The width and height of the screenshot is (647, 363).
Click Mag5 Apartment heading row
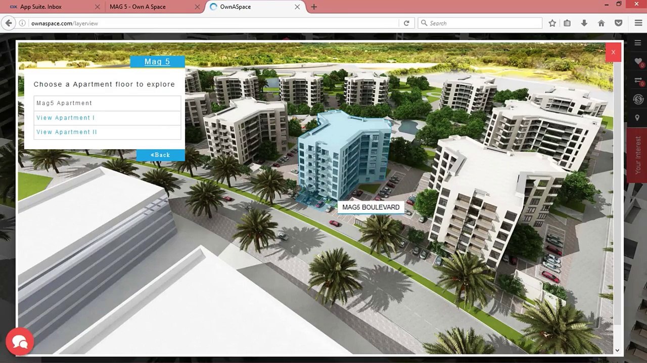pyautogui.click(x=107, y=103)
